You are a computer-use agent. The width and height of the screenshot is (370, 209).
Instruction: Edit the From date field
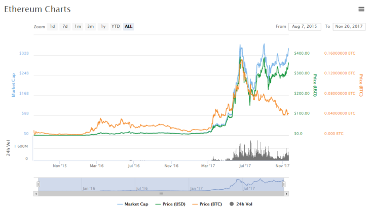click(x=305, y=26)
